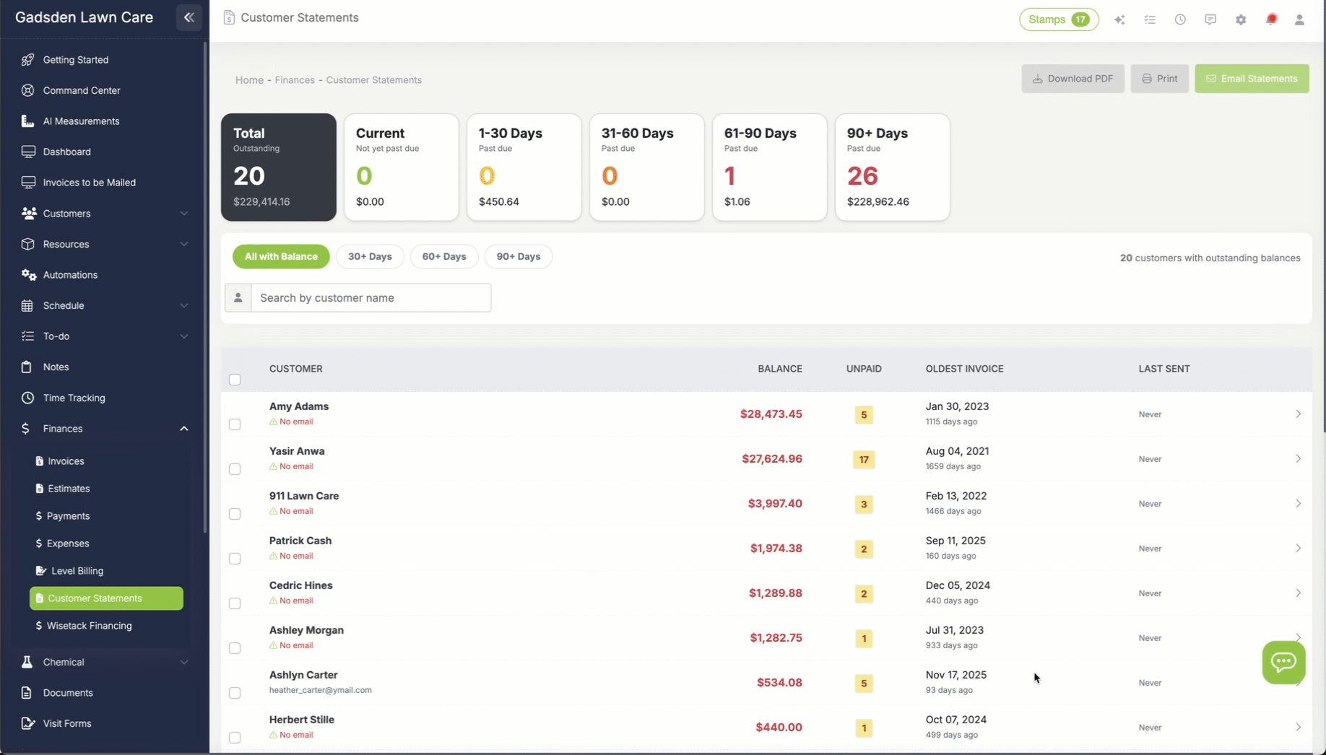
Task: Select the checkbox next to Amy Adams
Action: 235,424
